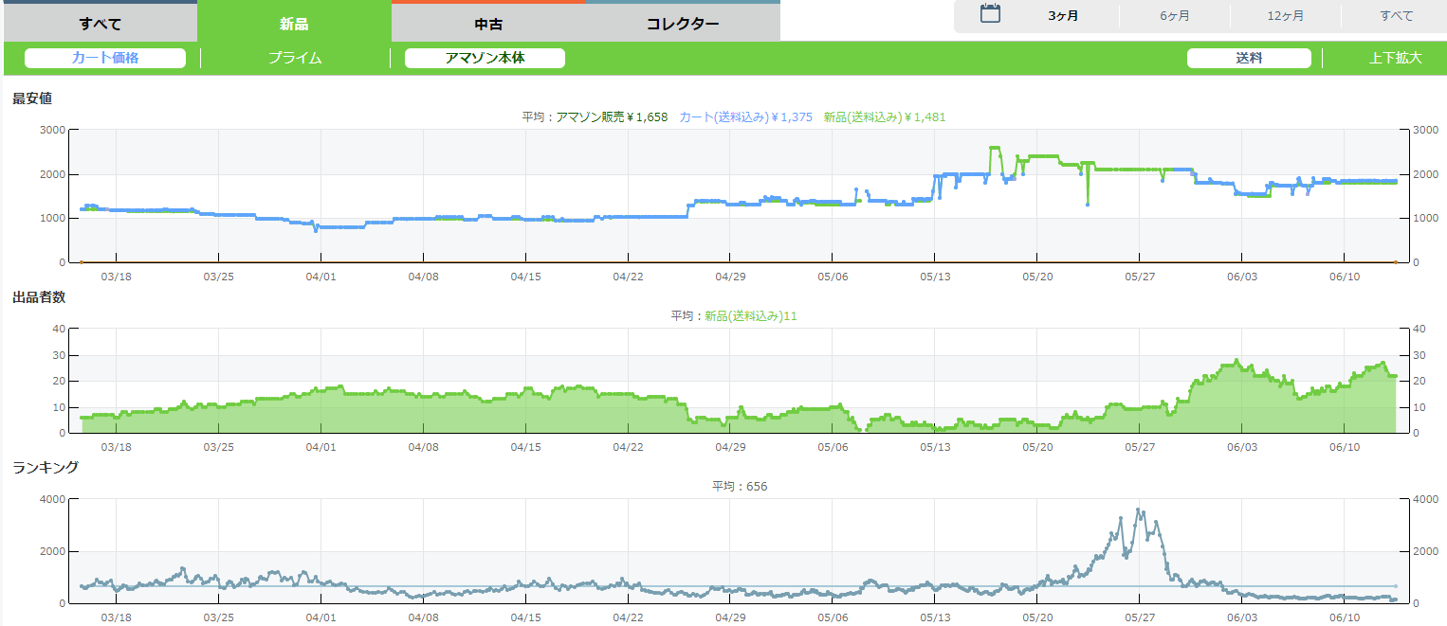Screen dimensions: 1447x626
Task: Switch to the すべて condition tab
Action: point(99,24)
